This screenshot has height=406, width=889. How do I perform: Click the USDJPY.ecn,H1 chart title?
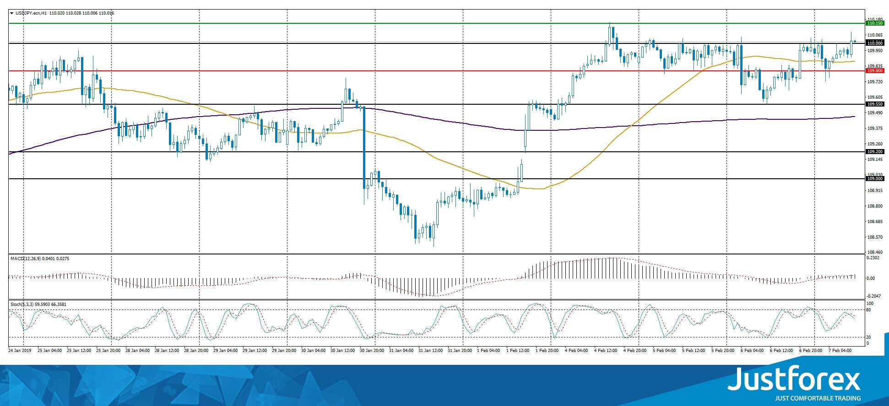[31, 13]
